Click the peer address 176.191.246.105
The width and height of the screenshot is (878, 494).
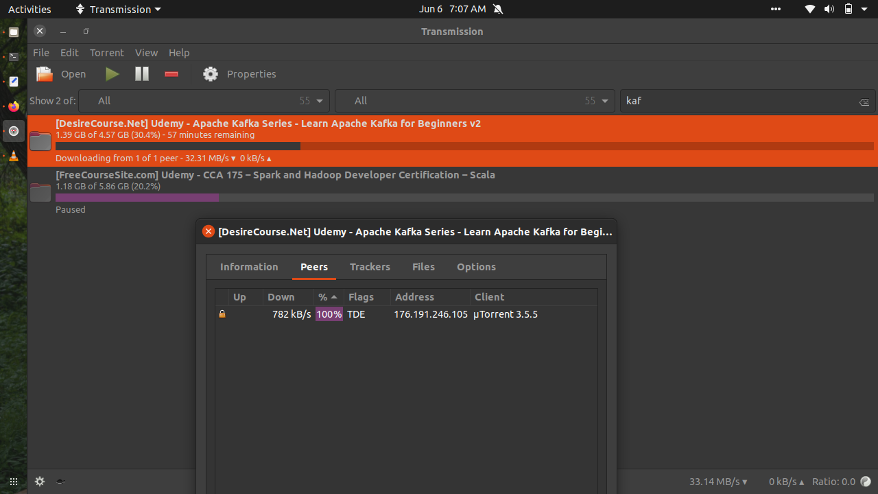[x=431, y=314]
